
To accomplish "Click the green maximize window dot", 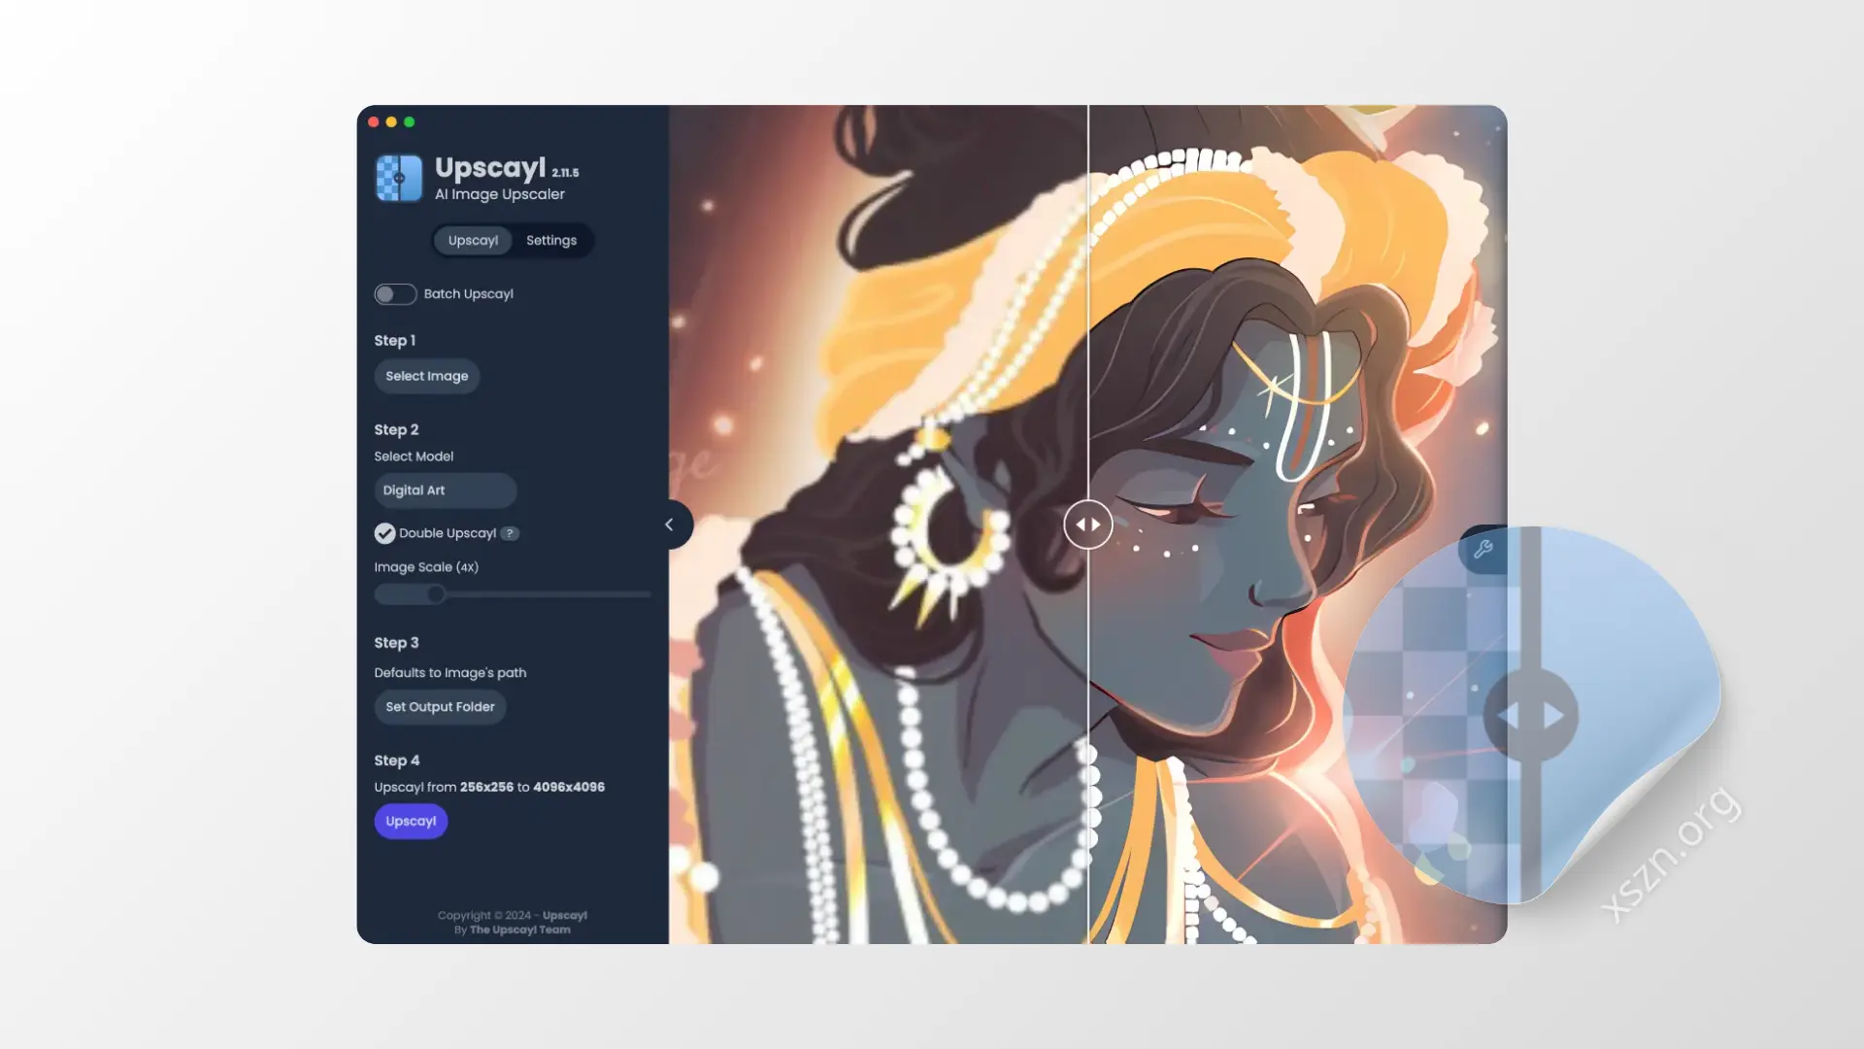I will coord(409,122).
